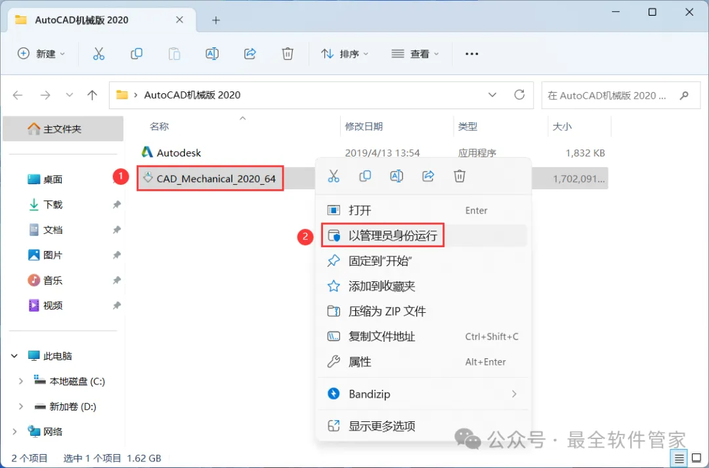709x468 pixels.
Task: Close the AutoCAD机械版 2020 tab
Action: click(x=179, y=20)
